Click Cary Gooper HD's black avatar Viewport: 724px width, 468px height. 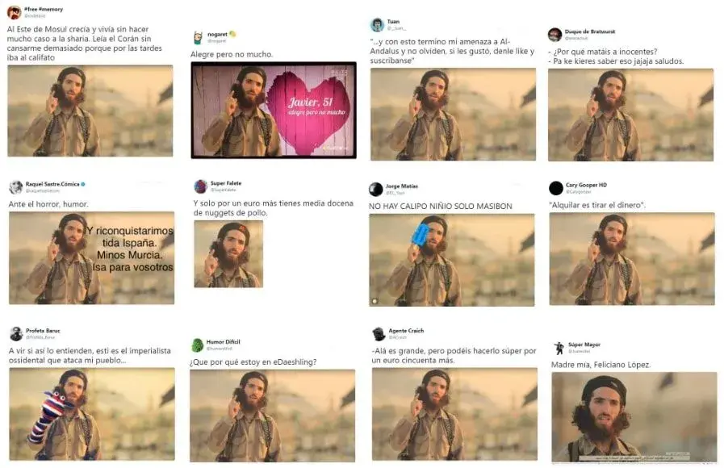coord(555,188)
